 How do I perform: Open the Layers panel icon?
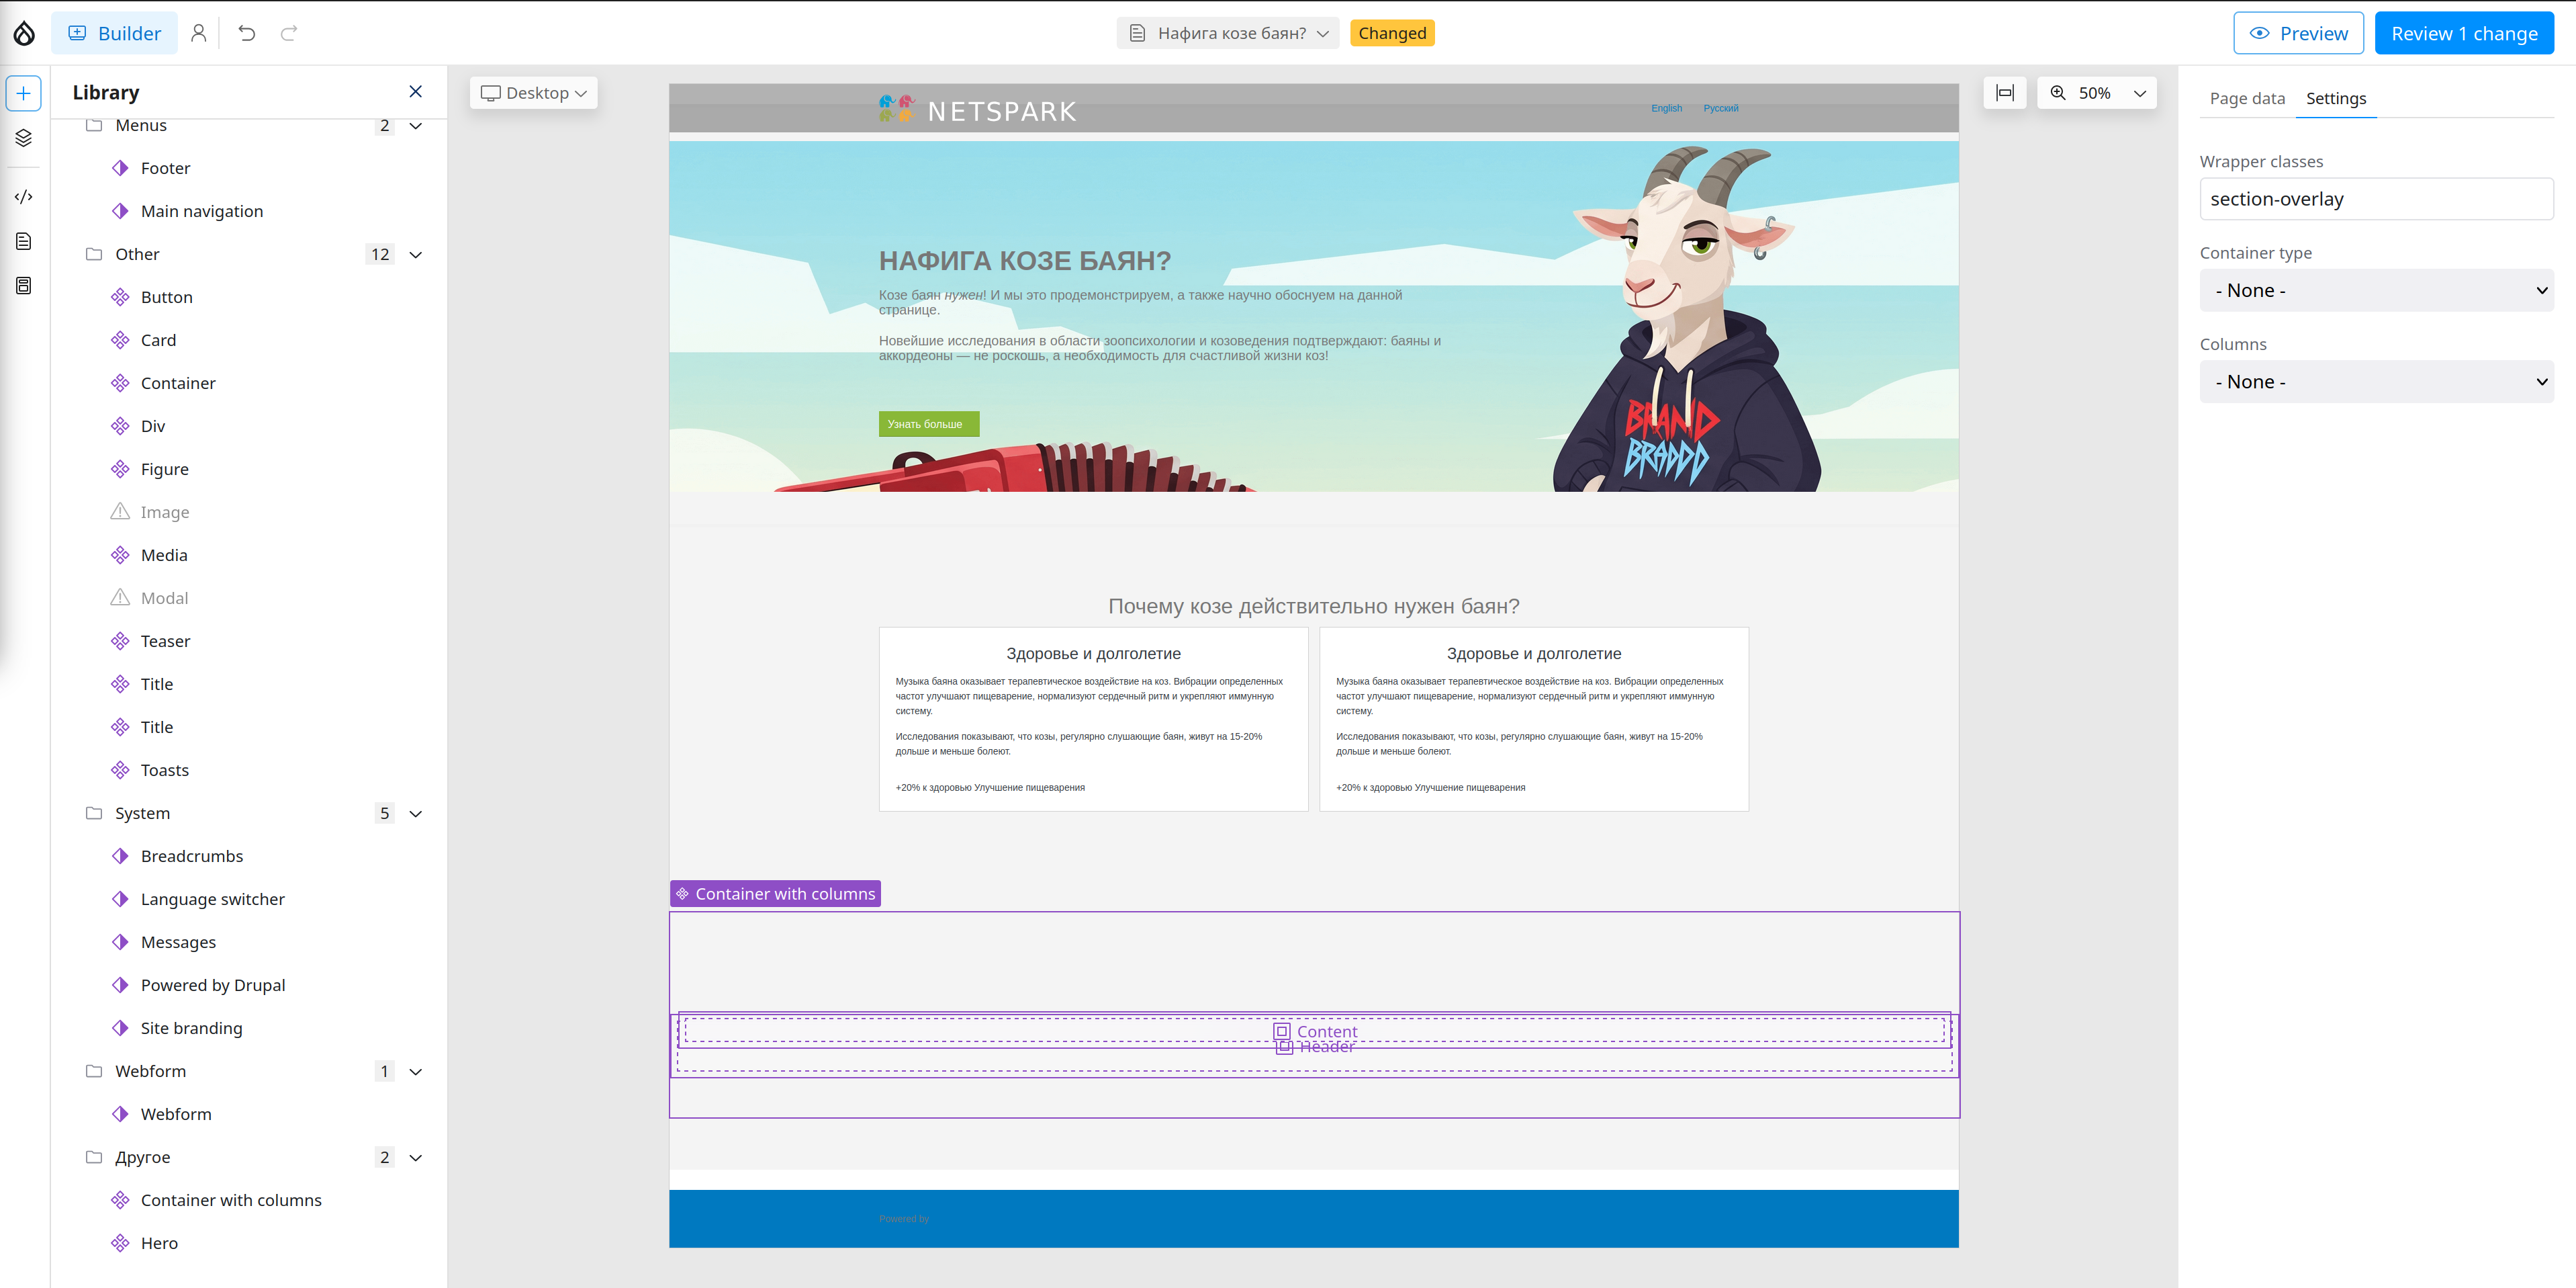24,138
